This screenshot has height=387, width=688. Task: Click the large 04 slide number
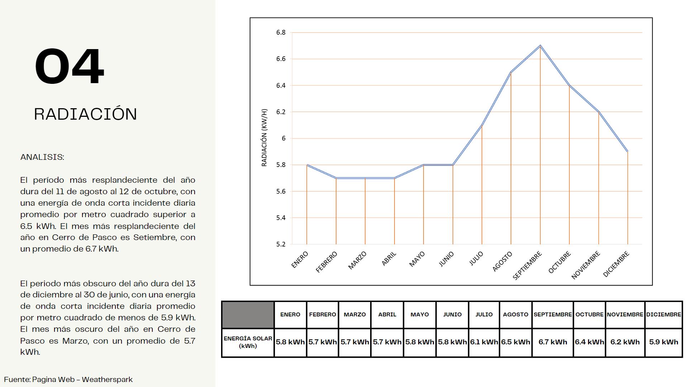coord(70,67)
